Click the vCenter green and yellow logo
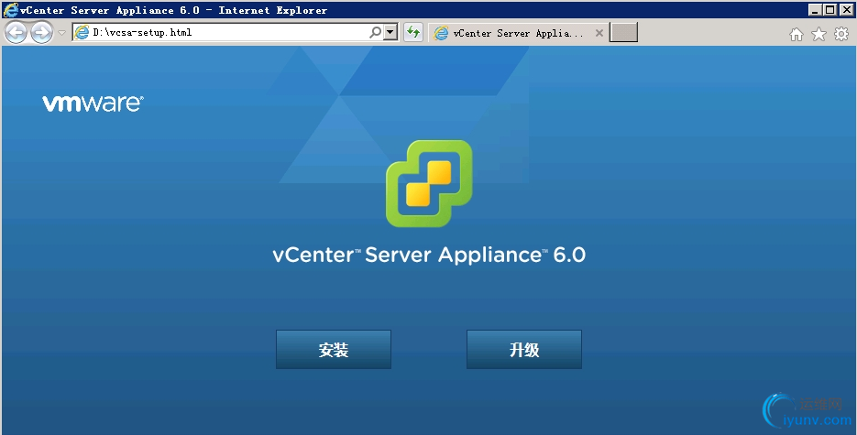Screen dimensions: 857x435 429,183
